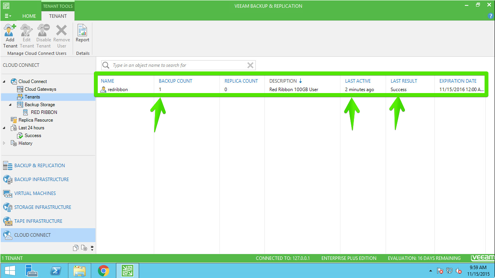
Task: Click the redribbon tenant user icon
Action: 103,90
